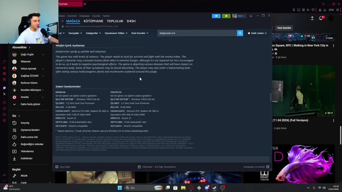Screen dimensions: 342x192
Task: Open Oynatma listeleri in YouTube sidebar
Action: tap(30, 130)
